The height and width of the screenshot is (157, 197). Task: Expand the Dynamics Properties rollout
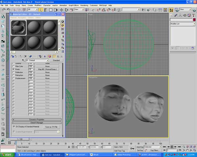(37, 120)
